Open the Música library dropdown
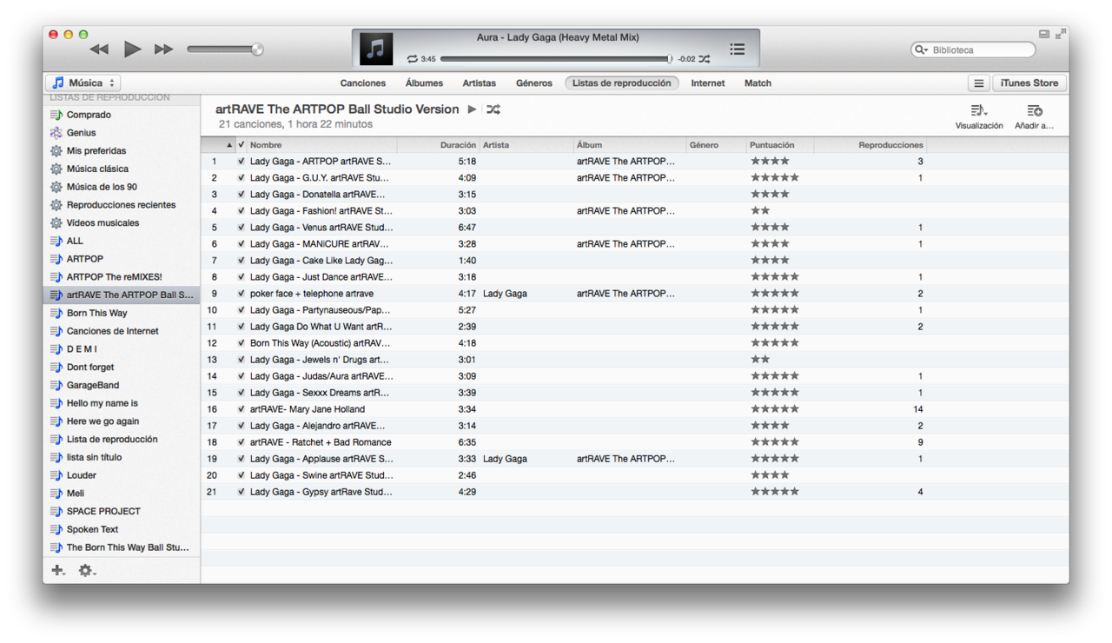This screenshot has width=1112, height=643. click(x=83, y=83)
